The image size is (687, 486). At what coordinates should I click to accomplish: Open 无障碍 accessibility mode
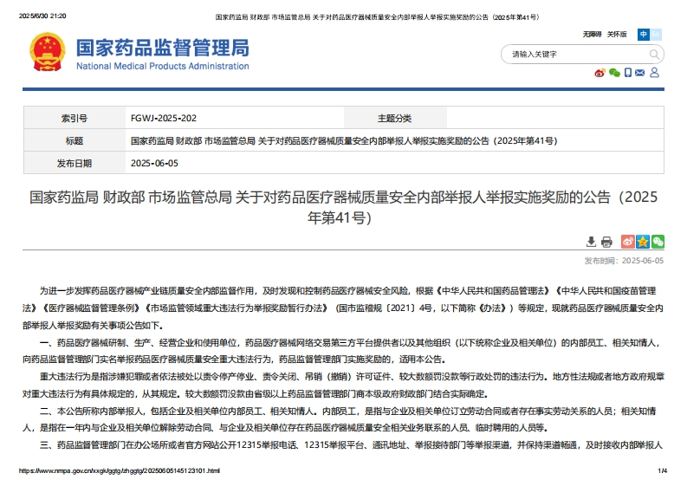click(593, 35)
